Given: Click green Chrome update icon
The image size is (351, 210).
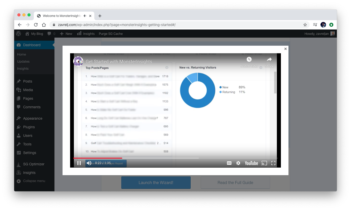Looking at the screenshot, I should click(331, 25).
